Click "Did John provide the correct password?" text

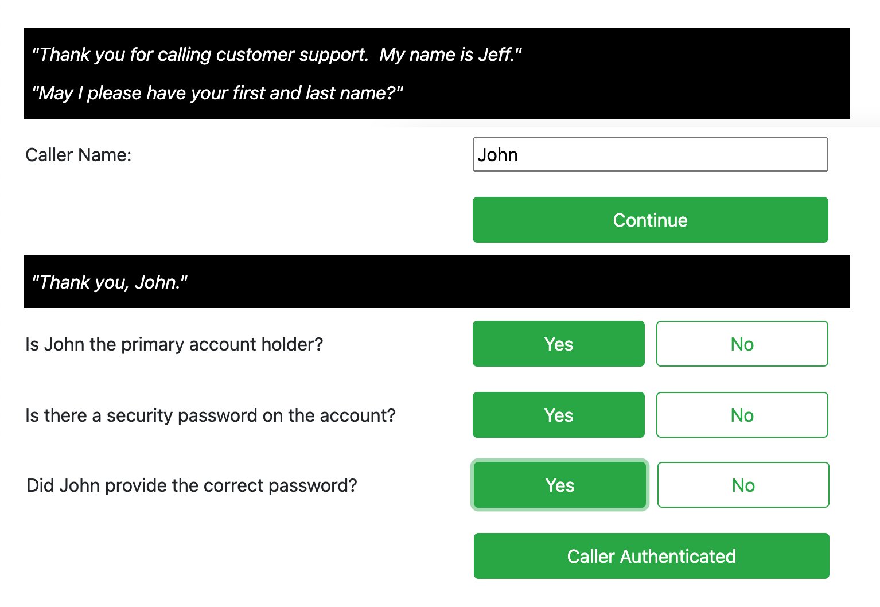click(192, 485)
